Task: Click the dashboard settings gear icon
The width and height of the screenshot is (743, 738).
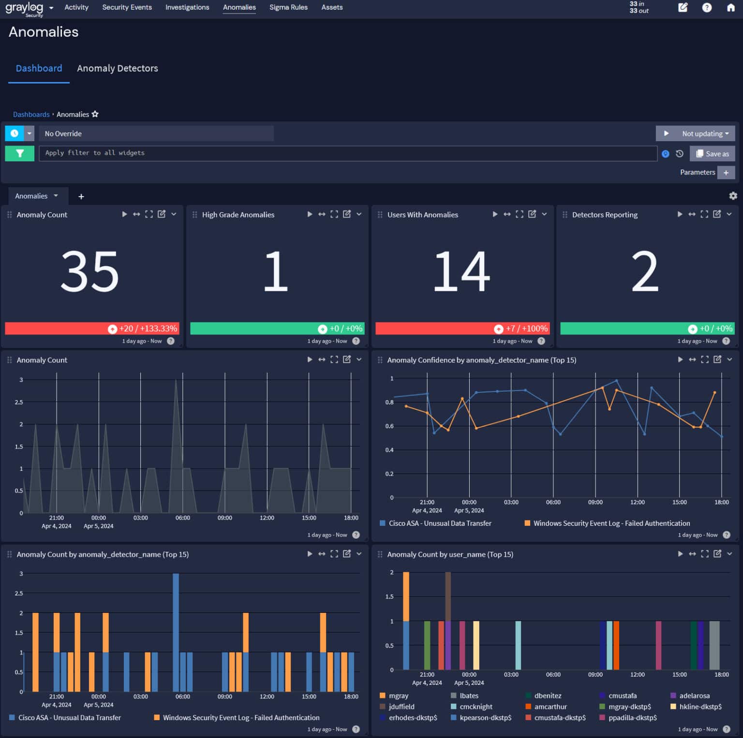Action: point(733,195)
